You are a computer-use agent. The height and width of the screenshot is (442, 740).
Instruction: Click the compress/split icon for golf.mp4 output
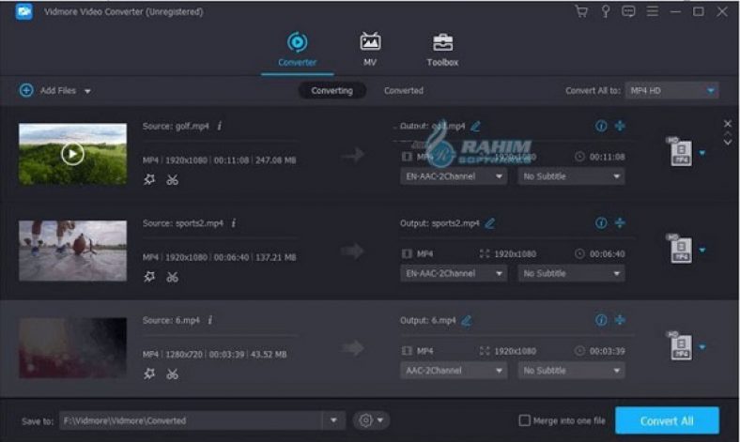pyautogui.click(x=620, y=126)
